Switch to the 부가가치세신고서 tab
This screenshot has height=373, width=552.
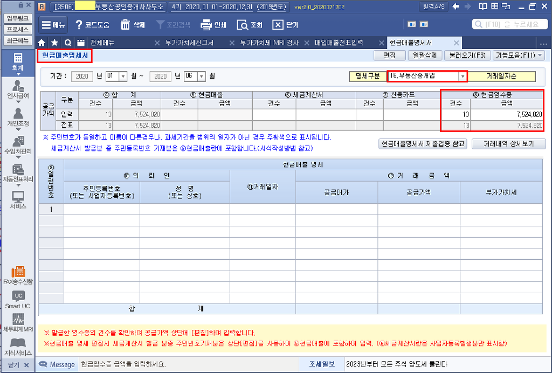189,43
